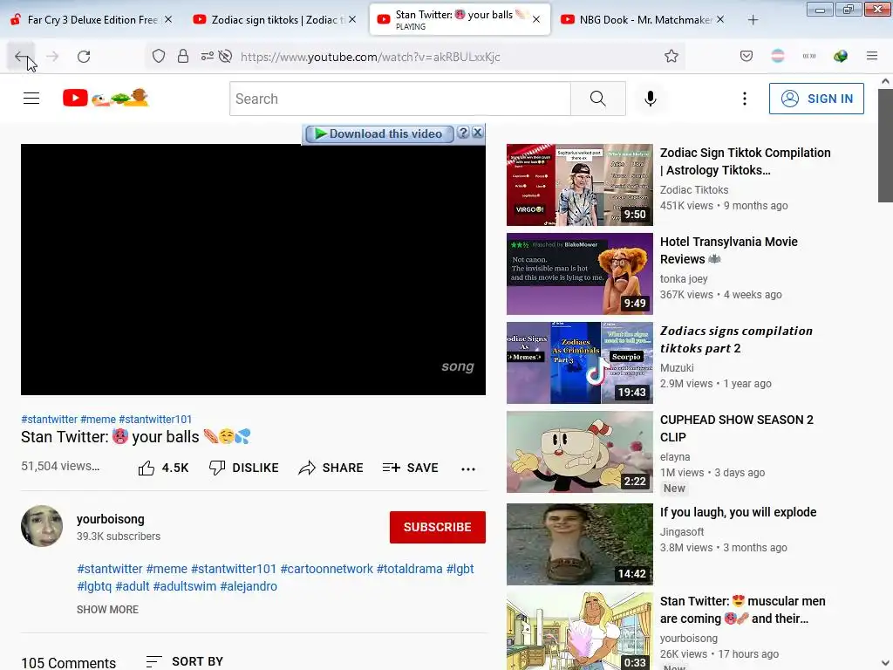Bookmark this page with the star icon
893x670 pixels.
[671, 57]
